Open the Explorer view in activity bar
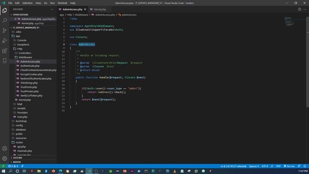Screen dimensions: 309x174 click(x=4, y=11)
